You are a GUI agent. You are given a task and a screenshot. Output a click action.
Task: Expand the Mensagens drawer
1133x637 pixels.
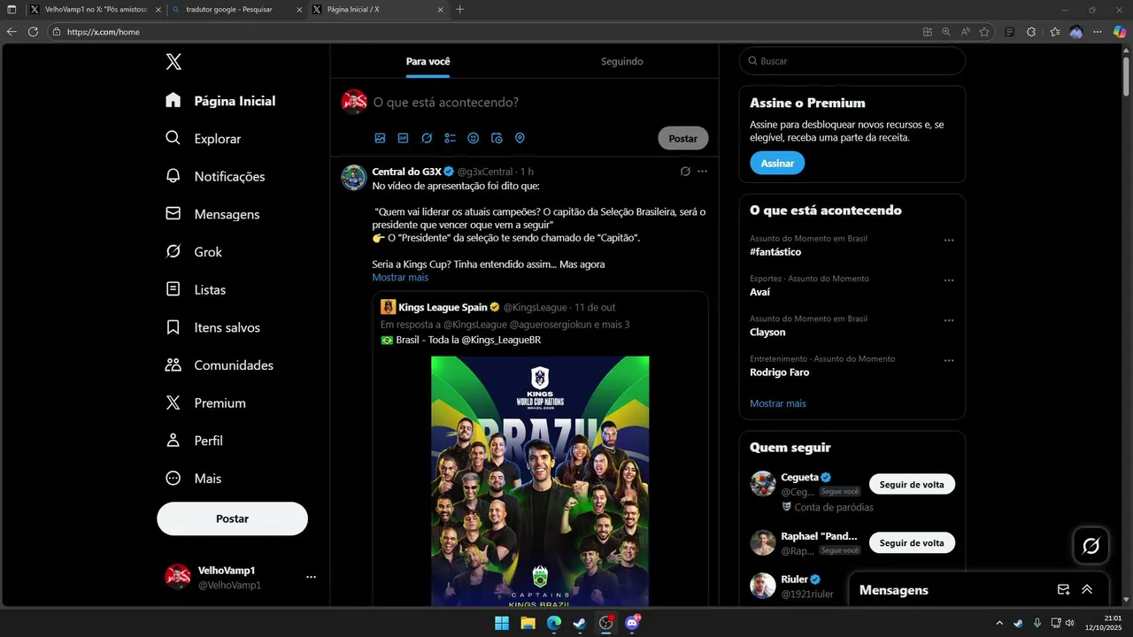point(1087,589)
